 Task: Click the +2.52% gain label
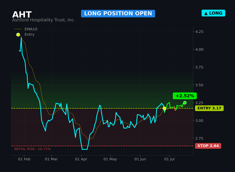(x=185, y=96)
